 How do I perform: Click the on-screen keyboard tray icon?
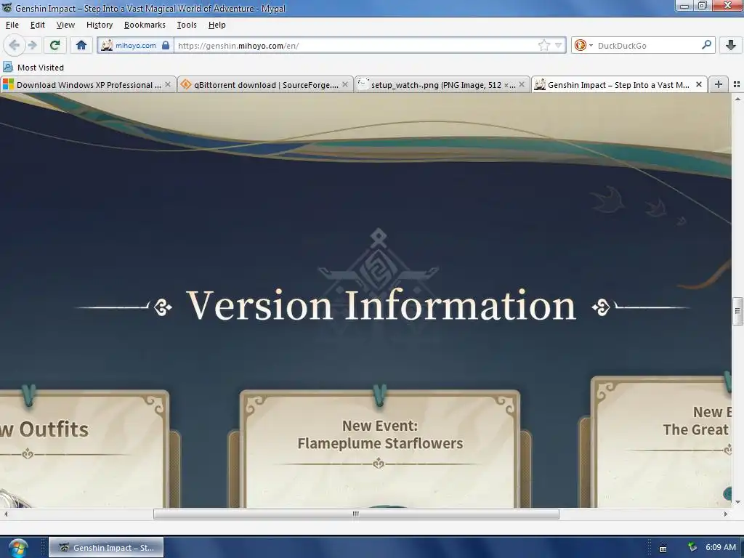click(x=663, y=548)
